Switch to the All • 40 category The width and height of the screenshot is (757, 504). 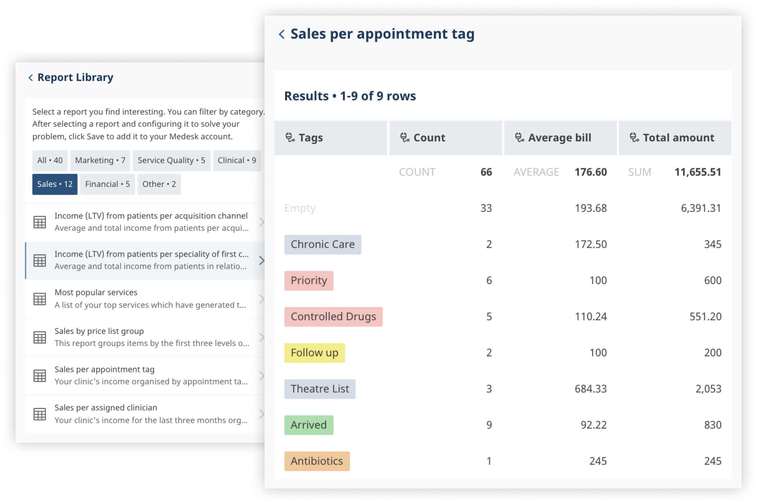[50, 160]
